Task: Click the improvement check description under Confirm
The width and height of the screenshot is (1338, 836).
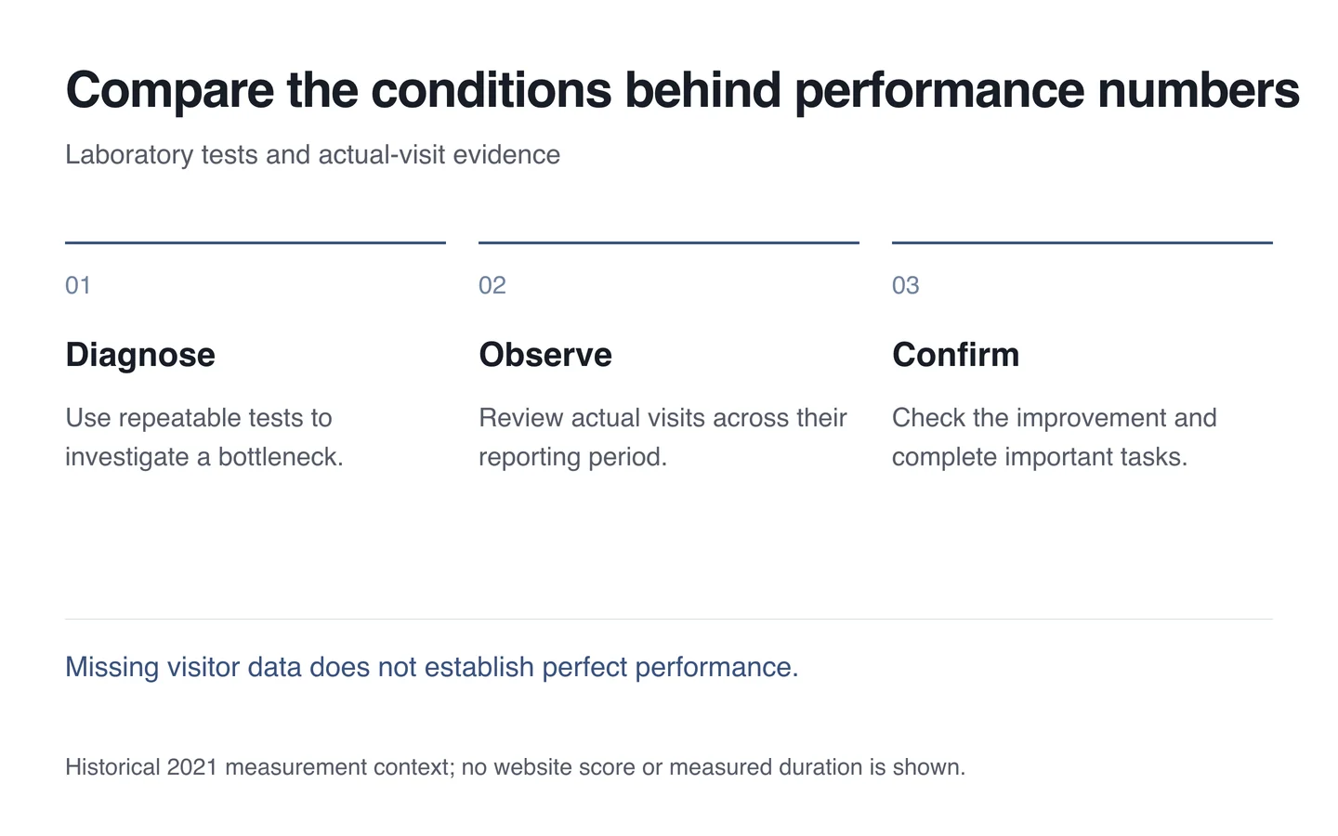Action: [x=1055, y=438]
